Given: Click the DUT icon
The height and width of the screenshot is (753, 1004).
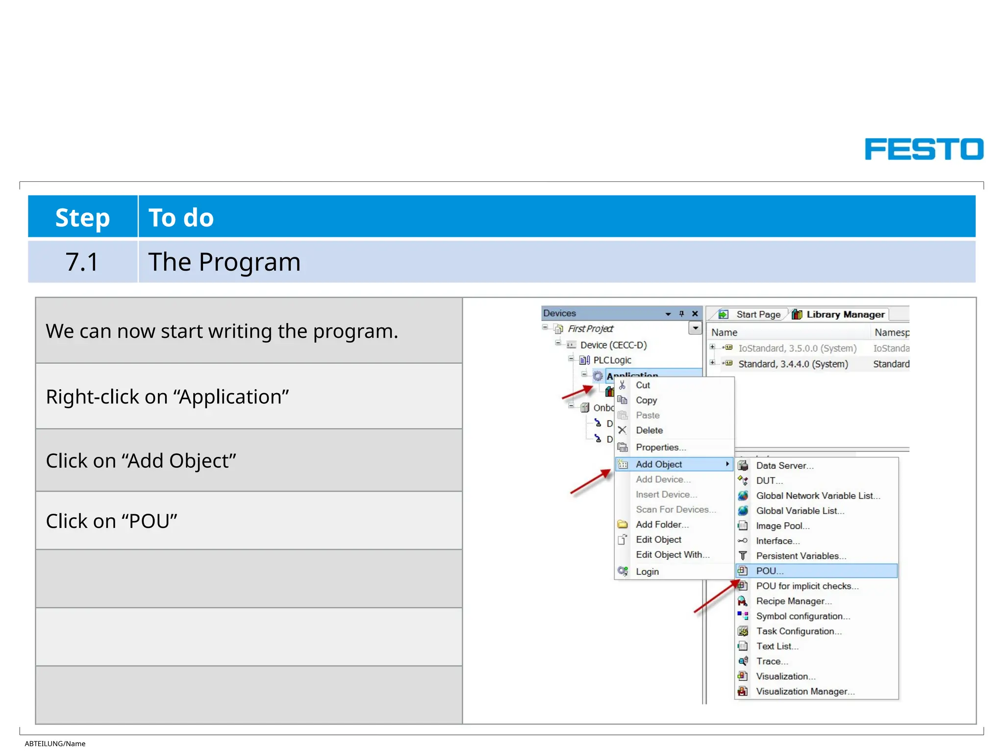Looking at the screenshot, I should coord(743,480).
